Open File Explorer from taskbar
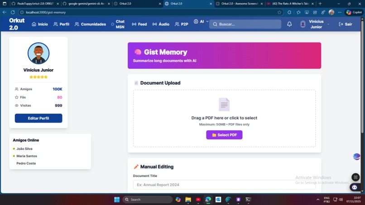 (188, 200)
